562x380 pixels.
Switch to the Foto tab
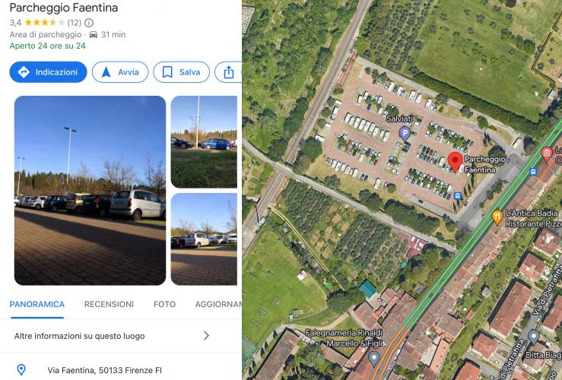(164, 304)
